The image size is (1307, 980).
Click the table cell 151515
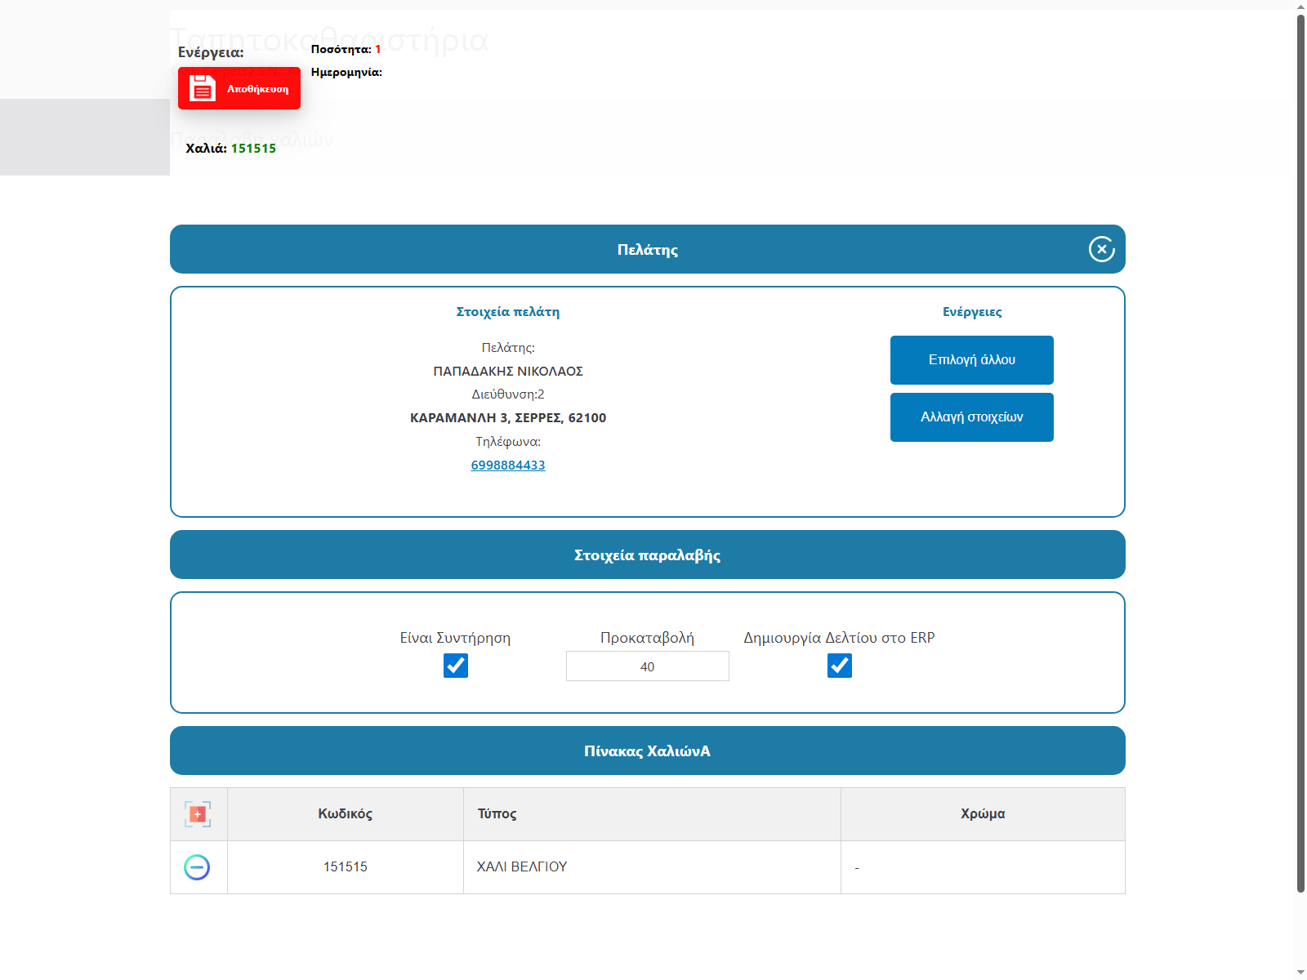(x=346, y=867)
